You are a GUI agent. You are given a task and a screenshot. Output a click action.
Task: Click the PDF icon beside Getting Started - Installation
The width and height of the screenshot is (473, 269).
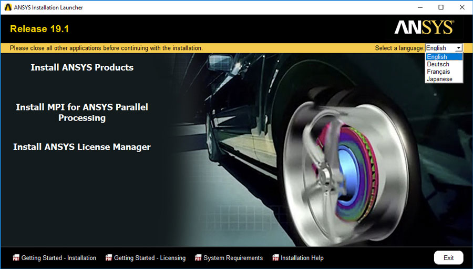coord(16,258)
